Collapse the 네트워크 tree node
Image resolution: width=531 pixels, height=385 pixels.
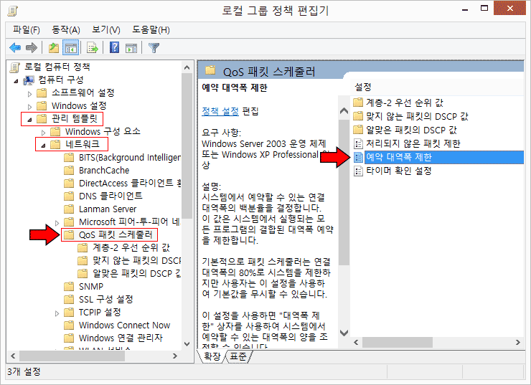pos(43,146)
